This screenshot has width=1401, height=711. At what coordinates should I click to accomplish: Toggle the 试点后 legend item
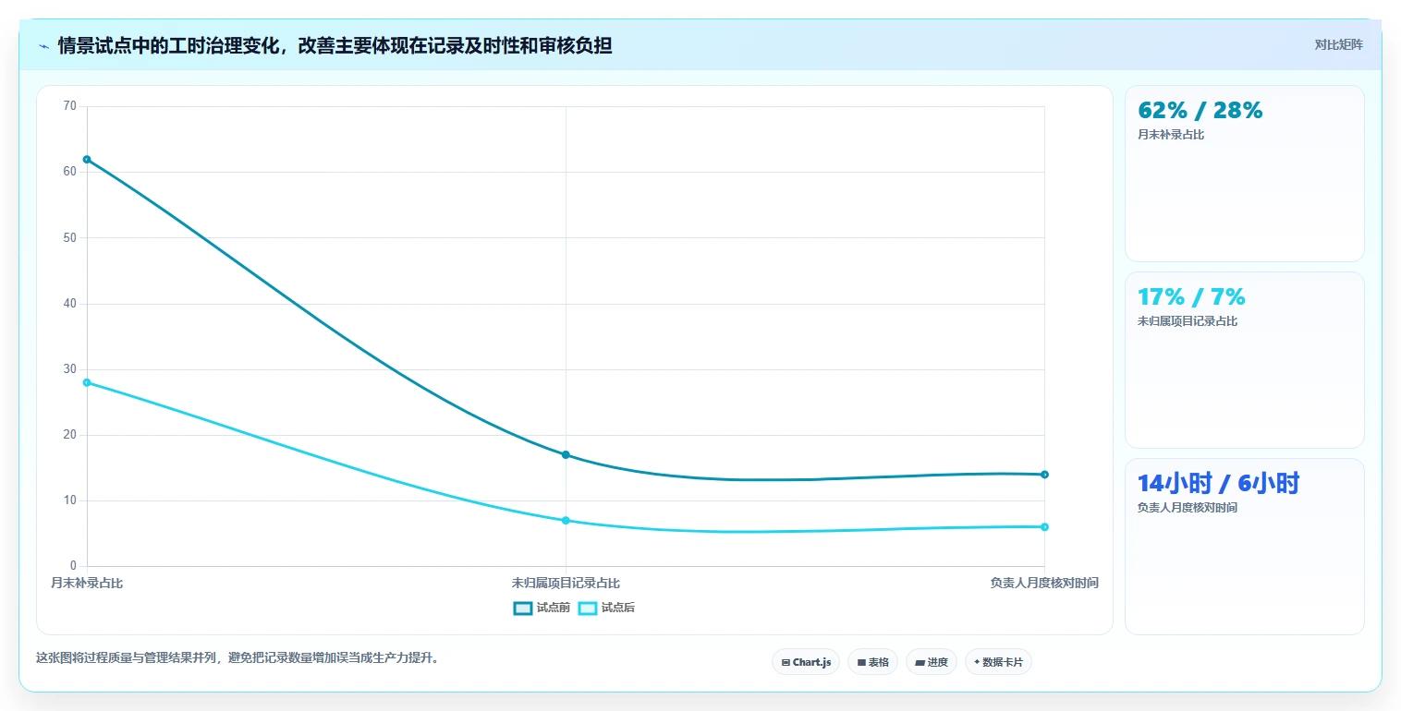pos(606,608)
